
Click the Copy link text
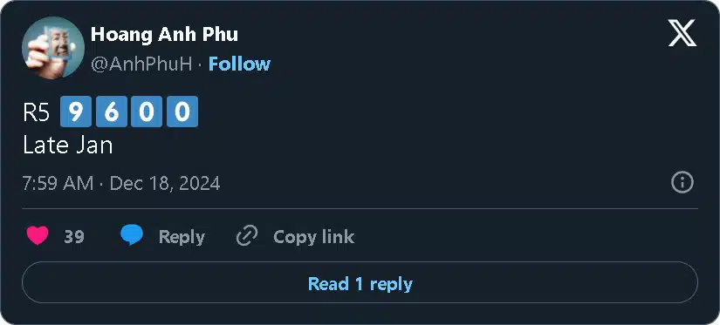(x=313, y=237)
